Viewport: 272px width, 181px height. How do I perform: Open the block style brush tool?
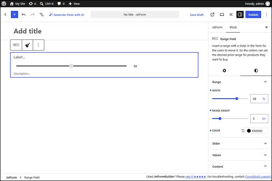click(x=27, y=45)
